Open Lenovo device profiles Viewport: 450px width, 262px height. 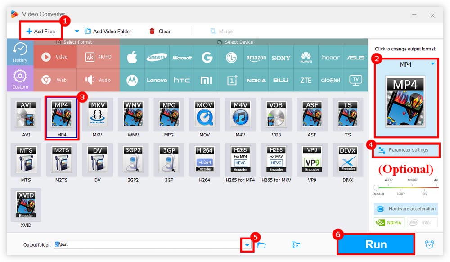pyautogui.click(x=157, y=80)
